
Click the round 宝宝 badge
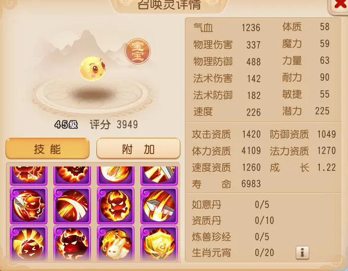[x=137, y=51]
